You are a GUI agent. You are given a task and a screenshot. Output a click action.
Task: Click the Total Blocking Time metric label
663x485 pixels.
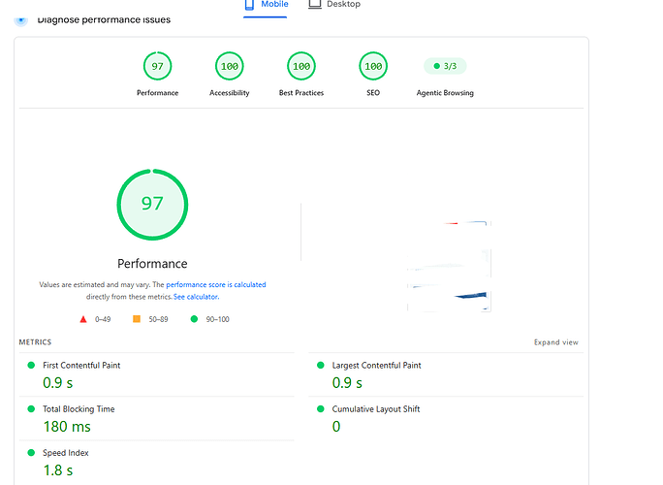79,409
